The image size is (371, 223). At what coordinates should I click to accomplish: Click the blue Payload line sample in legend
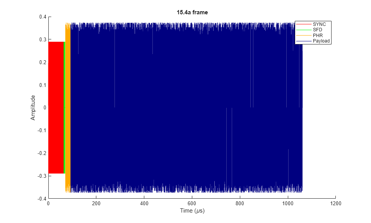304,41
